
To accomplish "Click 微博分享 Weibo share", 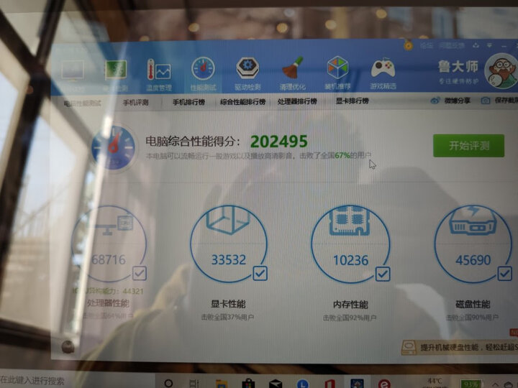I will [x=450, y=101].
